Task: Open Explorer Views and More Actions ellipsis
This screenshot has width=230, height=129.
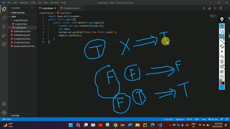Action: (32, 8)
